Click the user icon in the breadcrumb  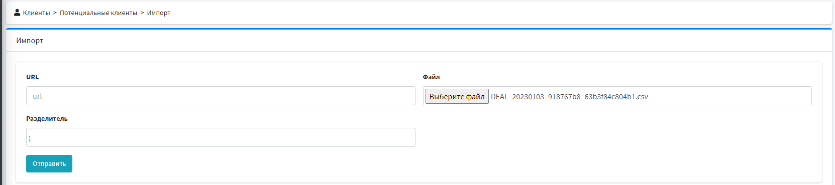(17, 13)
